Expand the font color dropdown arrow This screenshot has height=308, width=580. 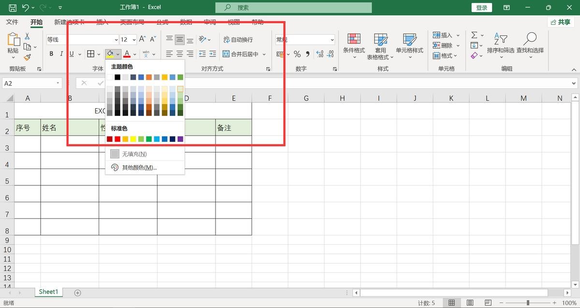(x=135, y=54)
